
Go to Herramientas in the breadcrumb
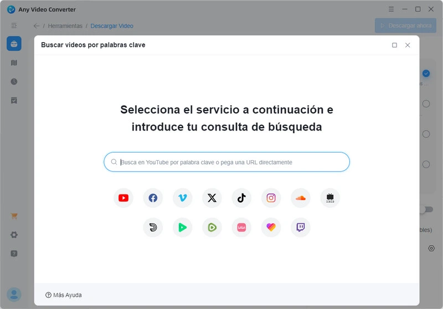tap(65, 26)
